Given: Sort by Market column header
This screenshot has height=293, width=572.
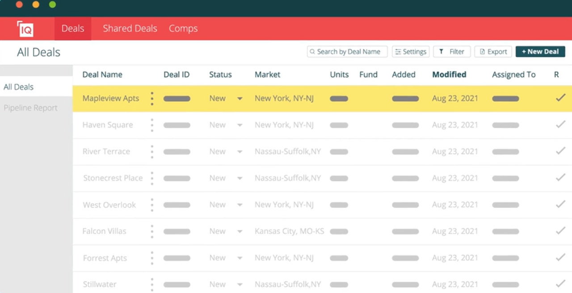Looking at the screenshot, I should pyautogui.click(x=268, y=75).
